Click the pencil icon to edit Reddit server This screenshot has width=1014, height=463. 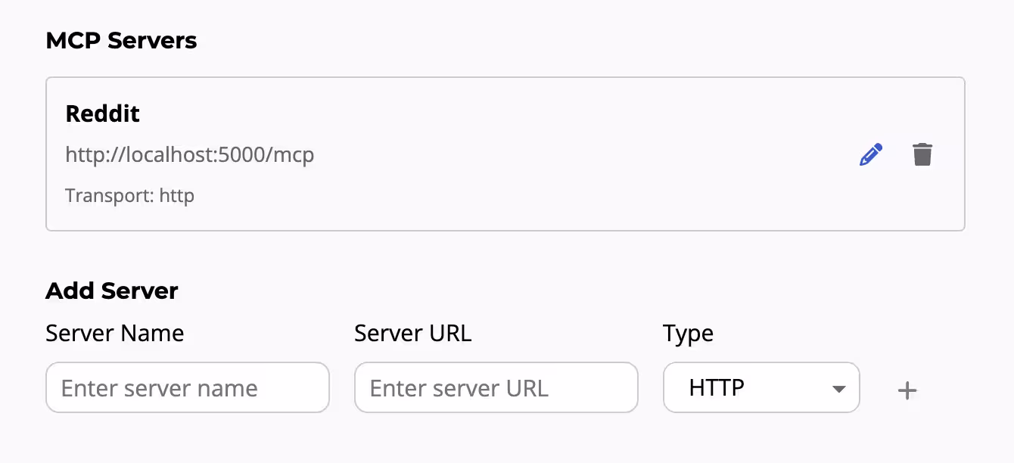point(870,154)
